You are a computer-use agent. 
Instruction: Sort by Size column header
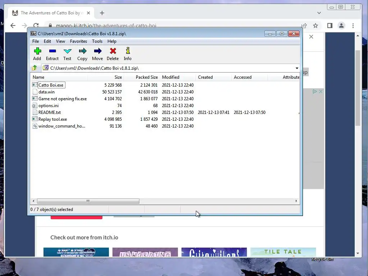click(x=106, y=77)
